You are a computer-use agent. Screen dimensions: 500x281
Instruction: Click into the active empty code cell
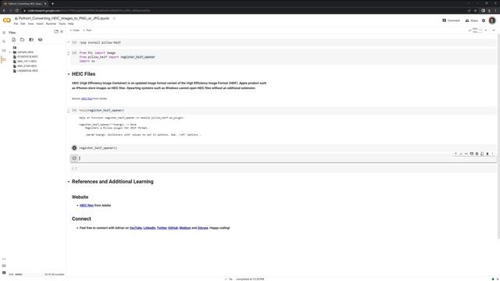[x=287, y=158]
